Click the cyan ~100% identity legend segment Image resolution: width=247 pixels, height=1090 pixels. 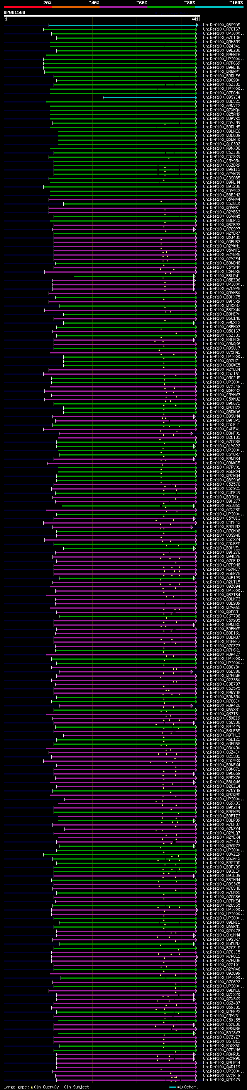[x=220, y=7]
